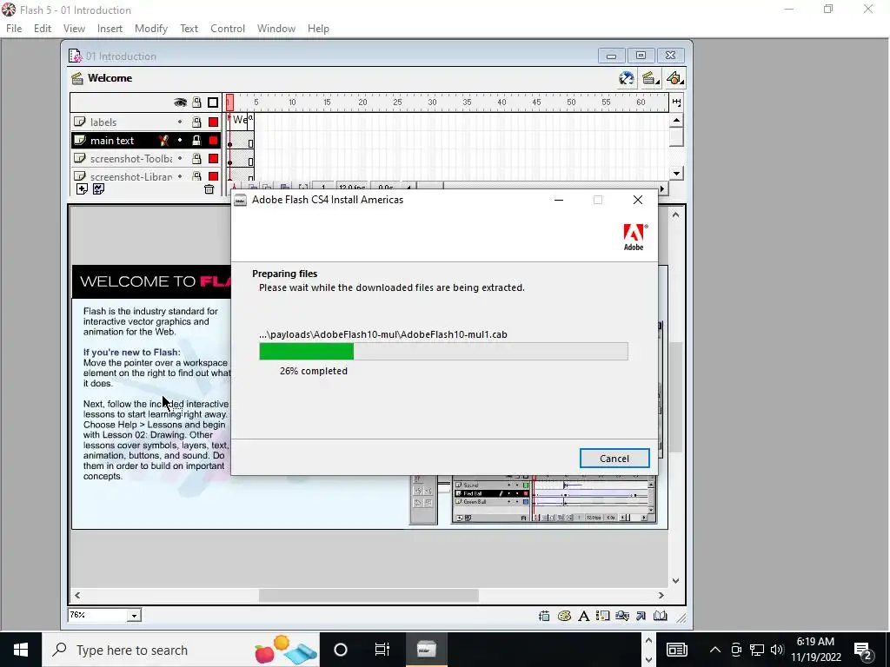
Task: Click layer list scroll up arrow
Action: [x=676, y=120]
